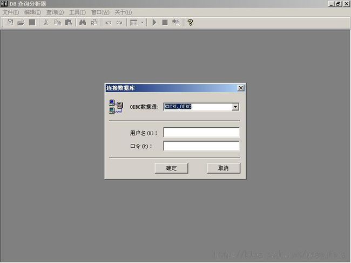Focus the 口令(P) password field
This screenshot has height=263, width=351.
coord(201,146)
